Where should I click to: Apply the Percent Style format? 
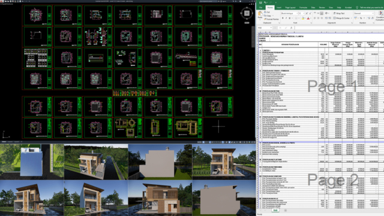(361, 18)
